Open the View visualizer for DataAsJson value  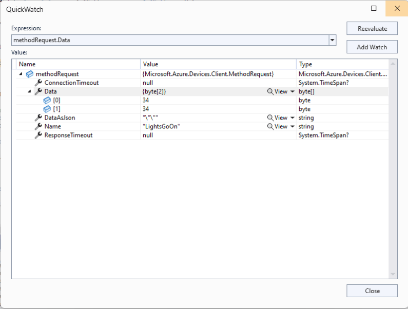(277, 118)
